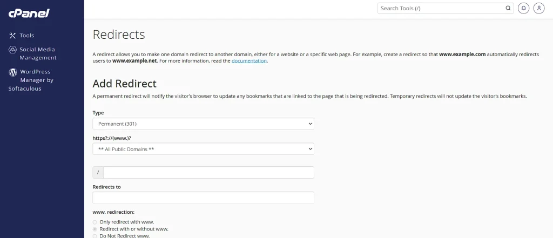This screenshot has width=553, height=238.
Task: Click the www. redirection label
Action: [x=113, y=212]
